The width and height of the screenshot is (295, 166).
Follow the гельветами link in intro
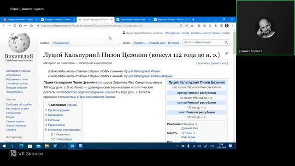click(x=68, y=97)
